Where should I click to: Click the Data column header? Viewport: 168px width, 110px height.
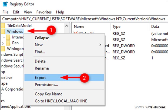[x=155, y=26]
